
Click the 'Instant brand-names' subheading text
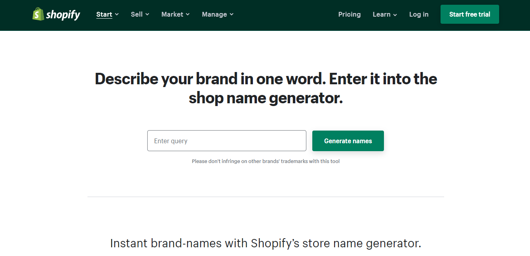(266, 243)
